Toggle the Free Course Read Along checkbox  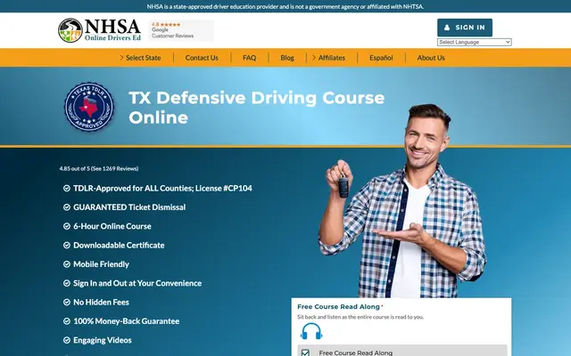pyautogui.click(x=305, y=352)
